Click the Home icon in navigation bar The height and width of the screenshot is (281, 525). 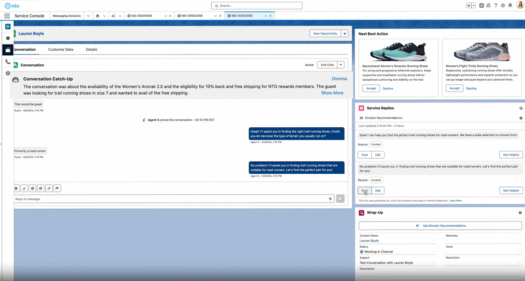point(97,16)
